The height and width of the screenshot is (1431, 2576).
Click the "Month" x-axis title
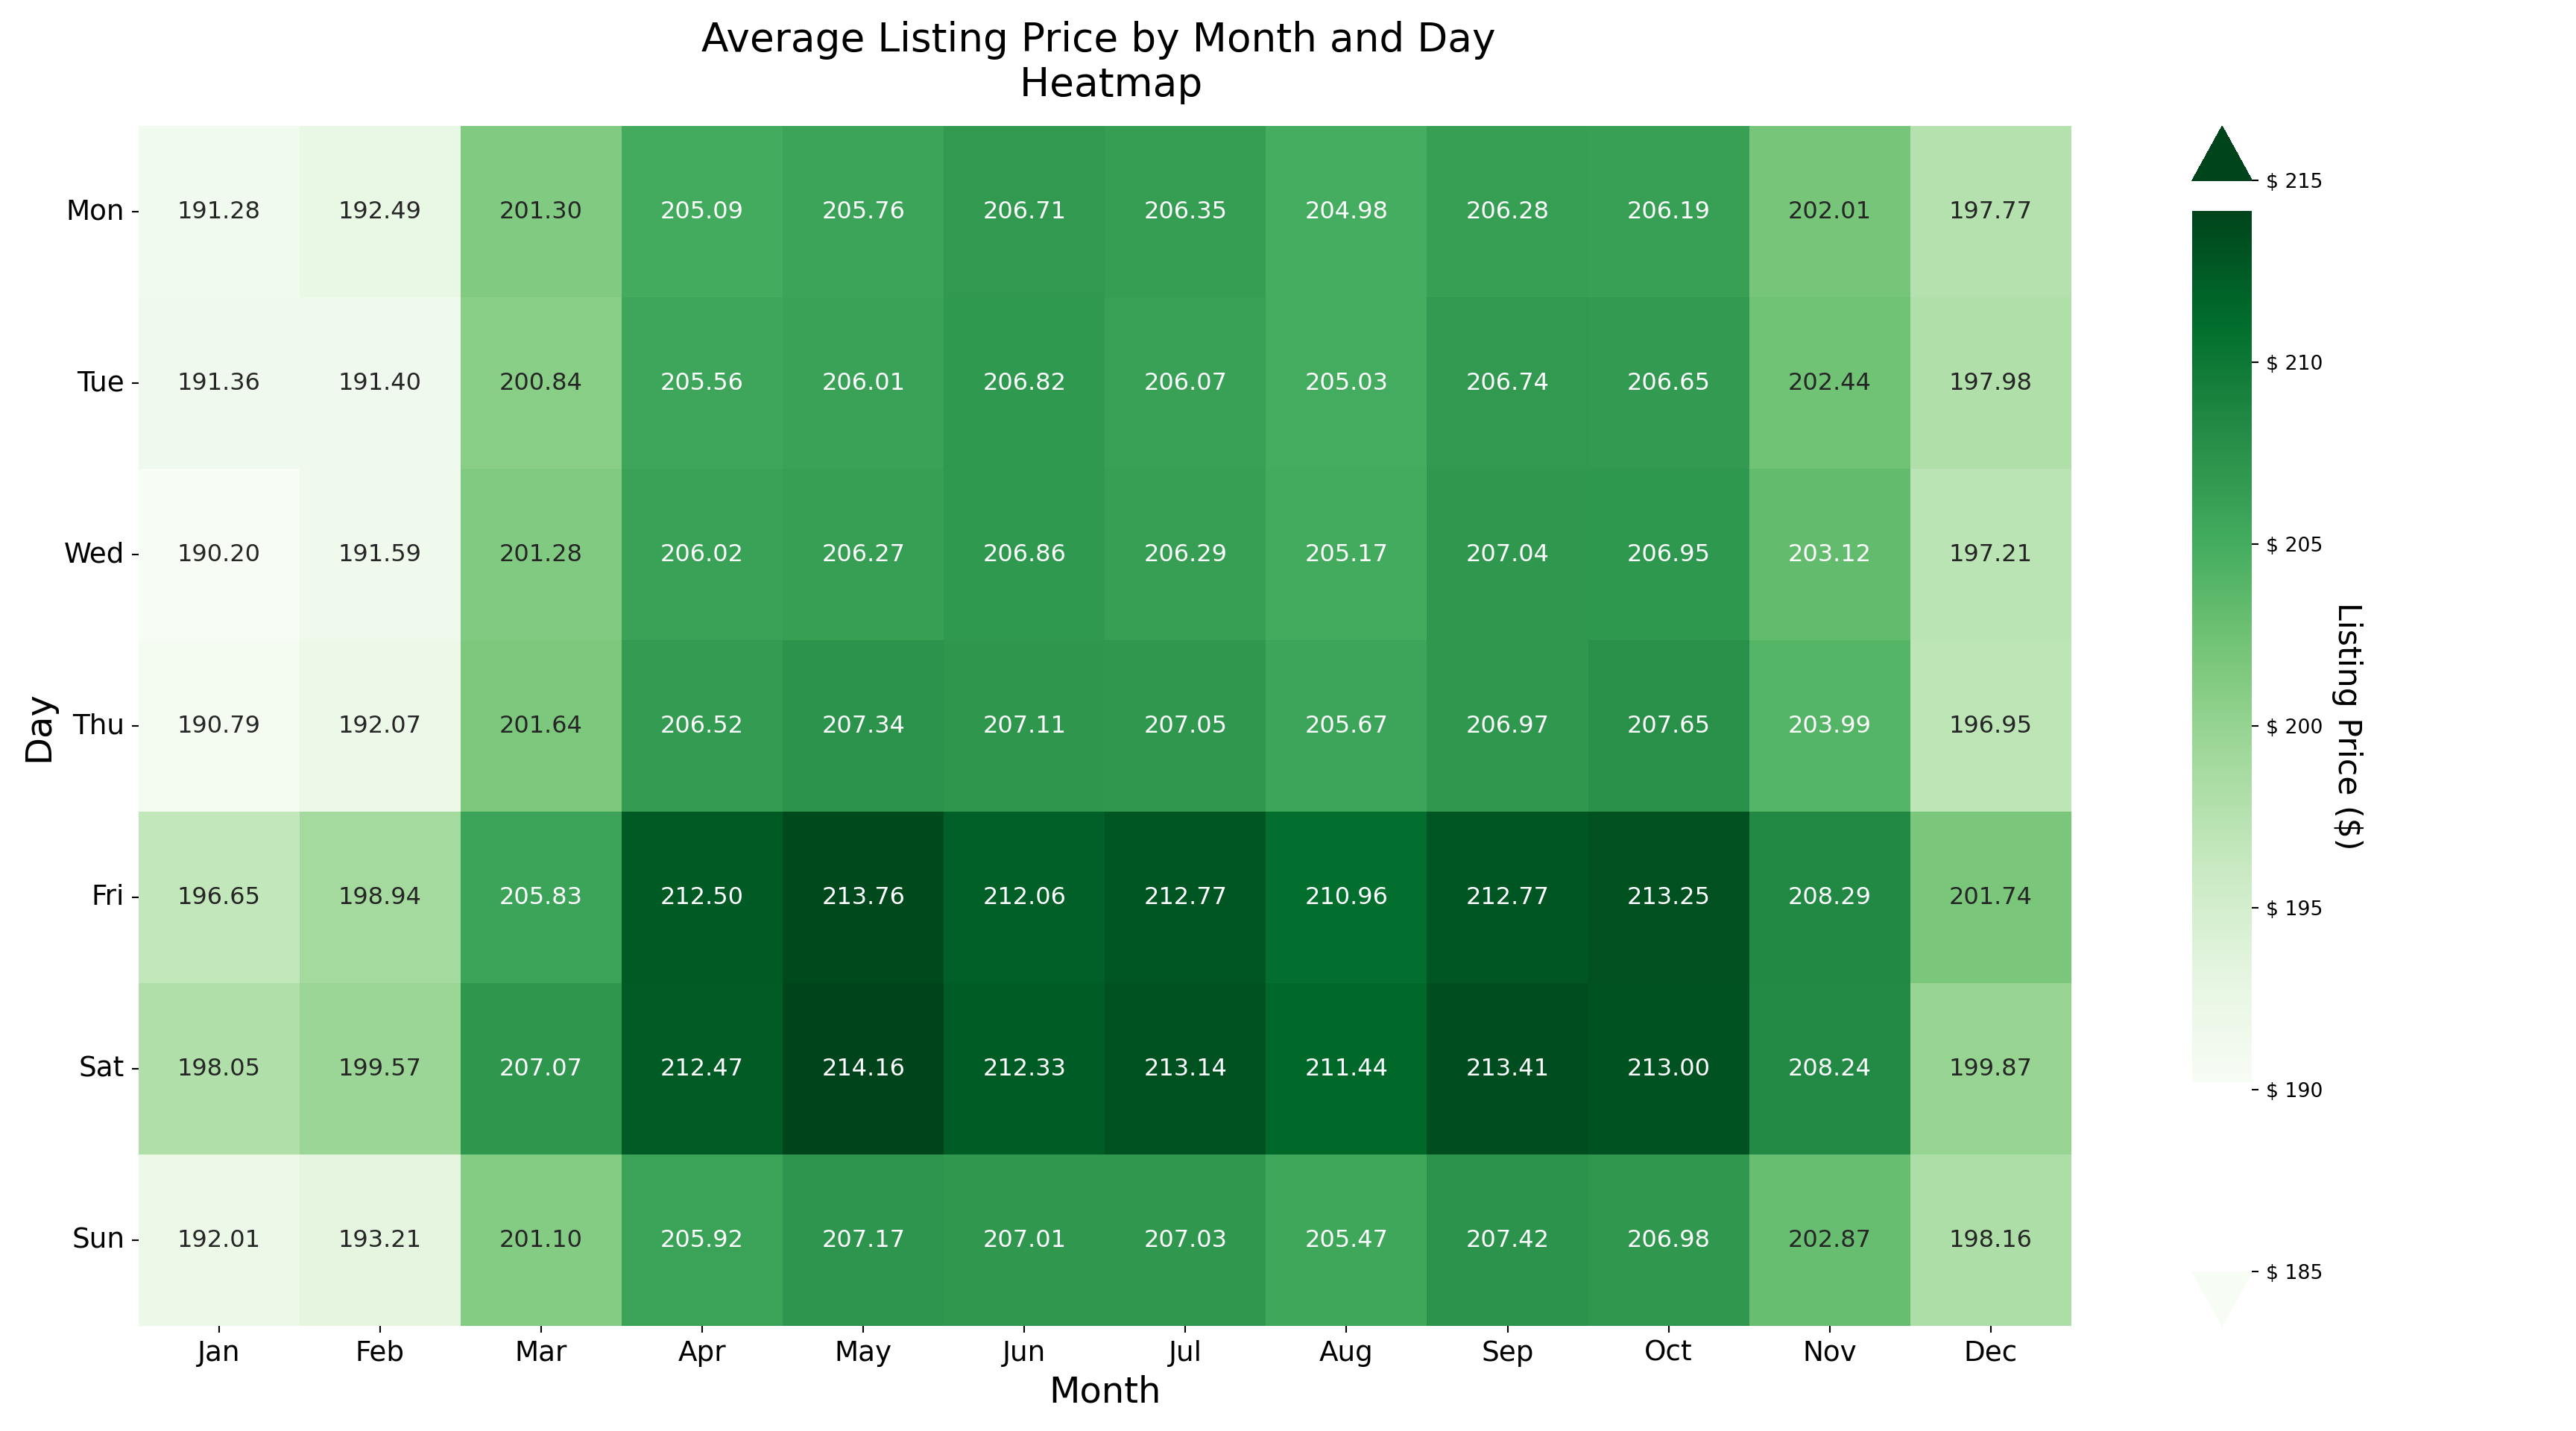[1104, 1391]
